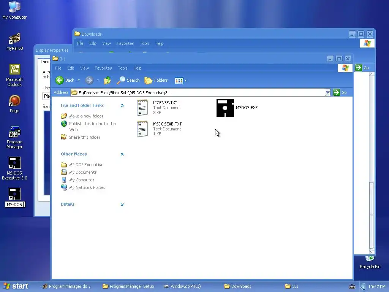
Task: Open File menu in 3.1 window
Action: (x=58, y=68)
